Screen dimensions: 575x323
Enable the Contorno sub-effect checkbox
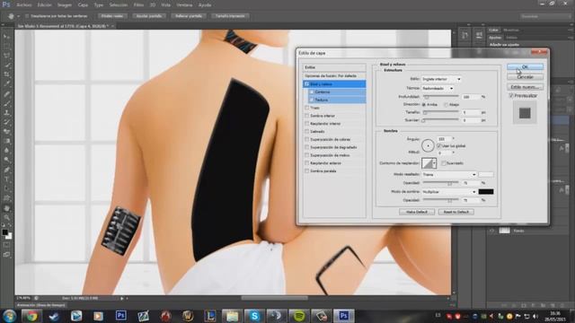tap(312, 92)
